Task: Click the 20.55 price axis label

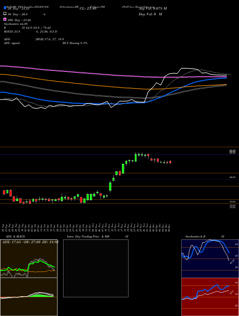Action: 232,177
